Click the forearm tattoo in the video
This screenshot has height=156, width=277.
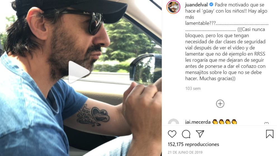pyautogui.click(x=93, y=115)
